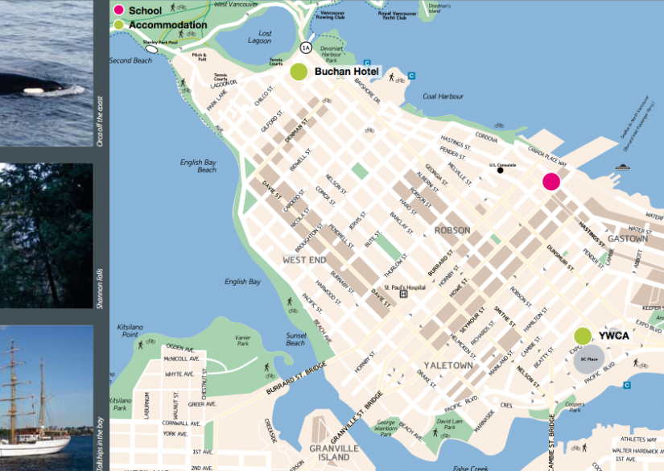Screen dimensions: 664x471
Task: Click the ship icon near Canada Place Way
Action: (622, 167)
